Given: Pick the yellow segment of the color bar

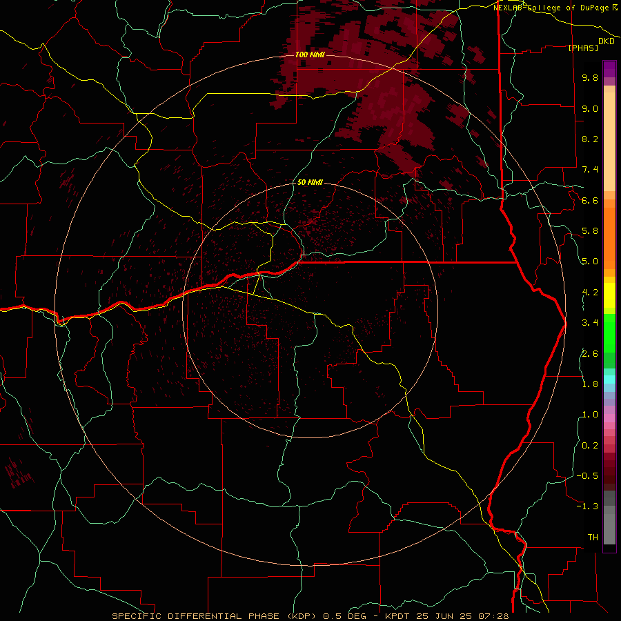Looking at the screenshot, I should [x=609, y=295].
